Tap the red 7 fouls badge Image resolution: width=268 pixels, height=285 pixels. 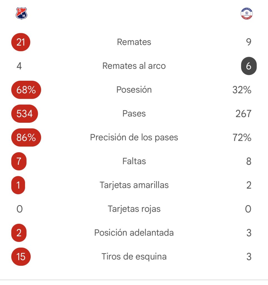19,161
